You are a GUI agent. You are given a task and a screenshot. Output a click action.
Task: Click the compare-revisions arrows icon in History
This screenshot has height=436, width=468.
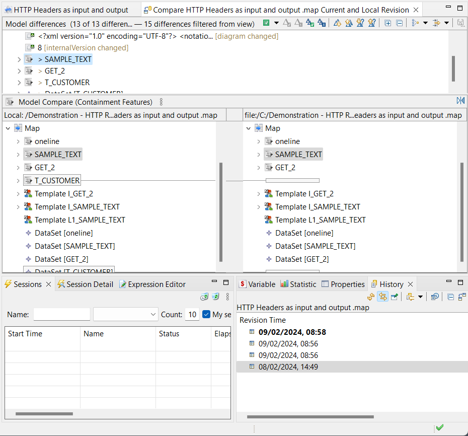pos(382,297)
